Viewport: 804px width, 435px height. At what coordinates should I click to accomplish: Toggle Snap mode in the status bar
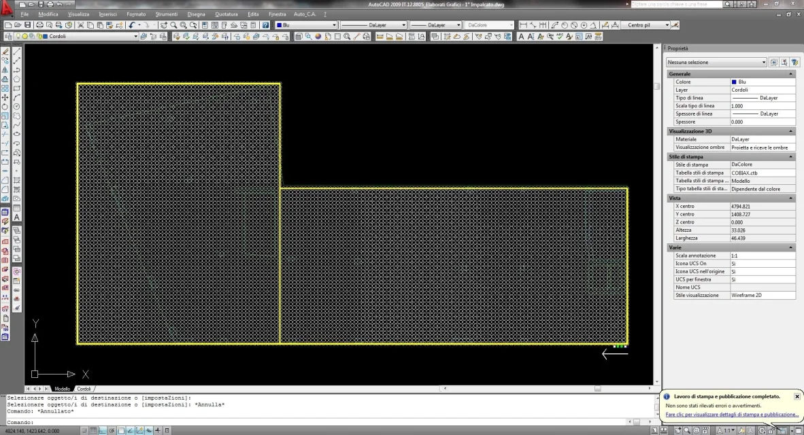84,430
